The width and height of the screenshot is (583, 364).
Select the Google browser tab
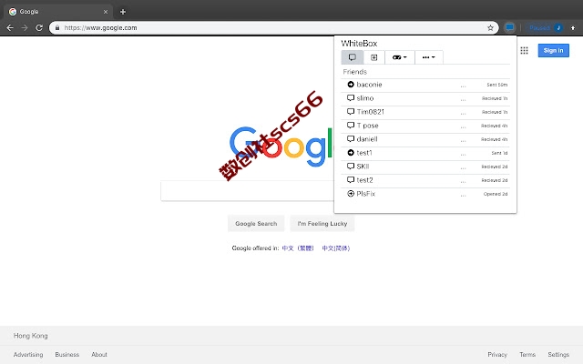coord(58,12)
